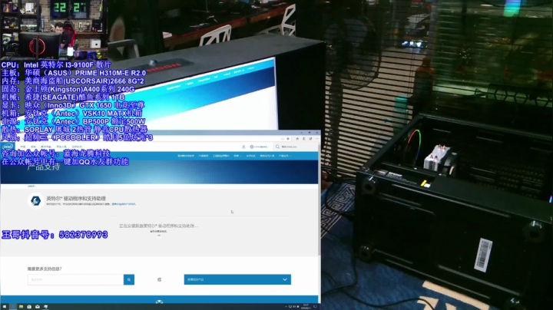The height and width of the screenshot is (310, 553).
Task: Focus the support search text box
Action: click(x=75, y=279)
